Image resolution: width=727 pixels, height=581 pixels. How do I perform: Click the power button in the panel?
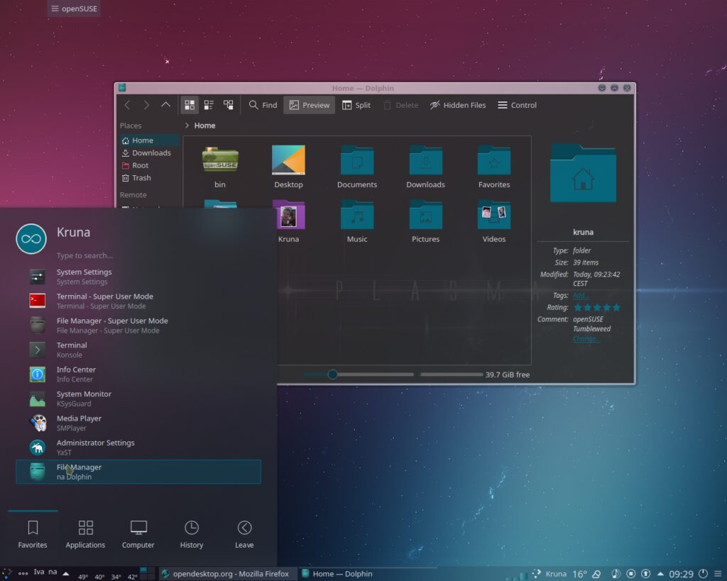[x=704, y=574]
